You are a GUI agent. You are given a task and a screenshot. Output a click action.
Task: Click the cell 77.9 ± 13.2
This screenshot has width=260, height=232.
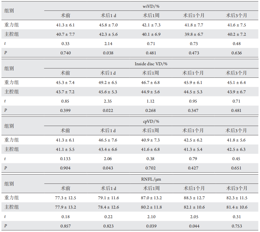tap(66, 207)
